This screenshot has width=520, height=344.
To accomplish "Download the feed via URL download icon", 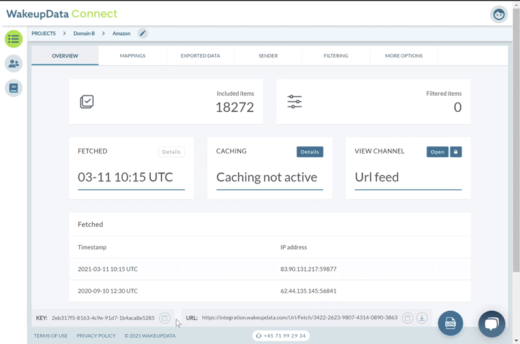I will [x=422, y=318].
